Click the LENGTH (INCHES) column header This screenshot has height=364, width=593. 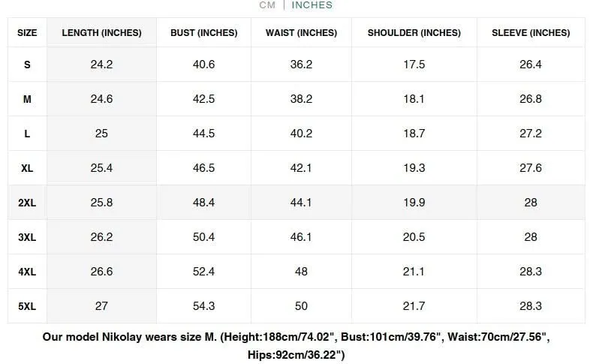[x=102, y=33]
